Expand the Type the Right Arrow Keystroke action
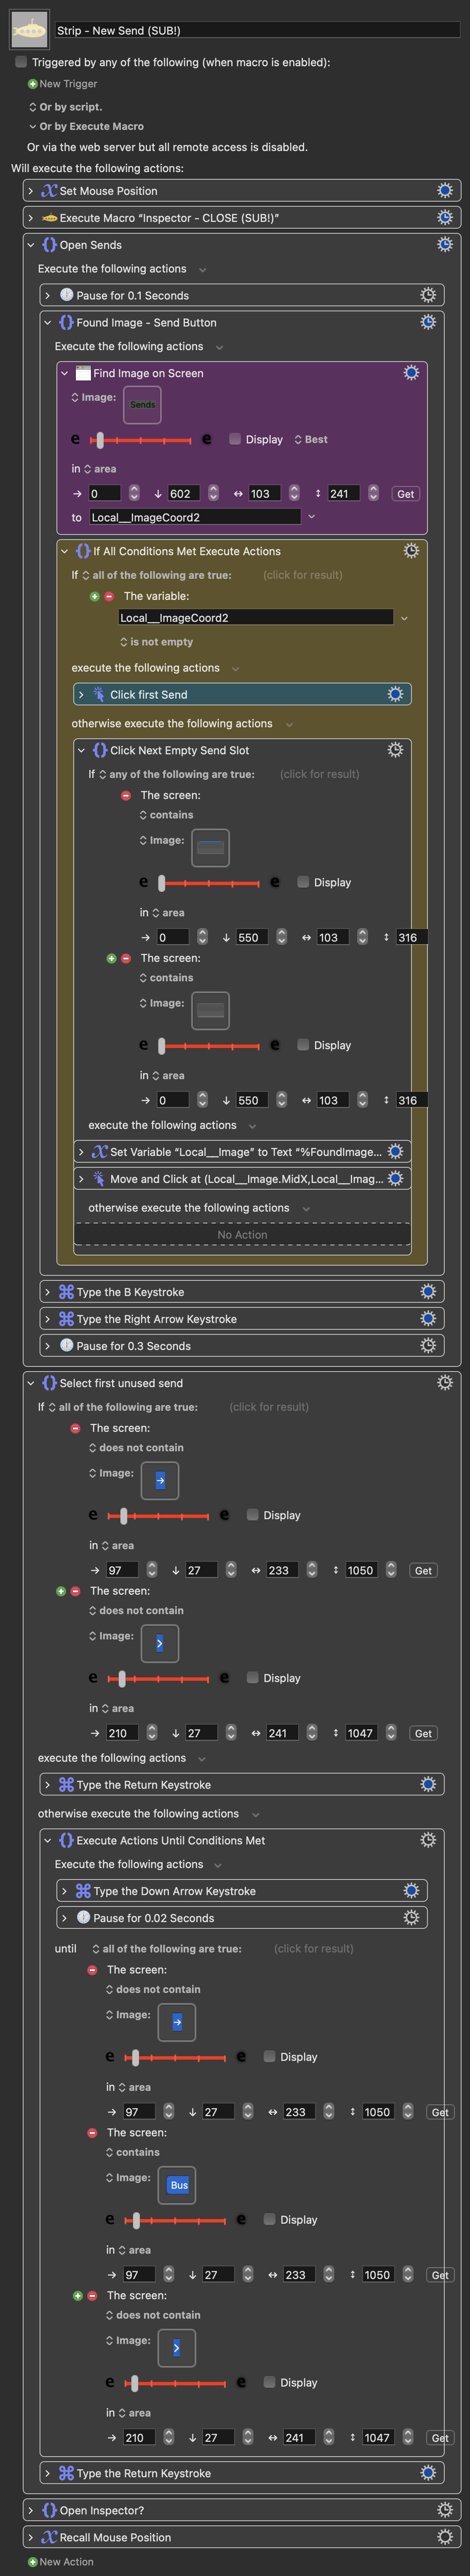The width and height of the screenshot is (470, 2576). pos(47,1319)
